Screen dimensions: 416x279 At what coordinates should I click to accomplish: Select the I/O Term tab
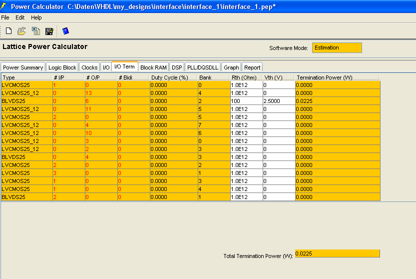point(125,66)
